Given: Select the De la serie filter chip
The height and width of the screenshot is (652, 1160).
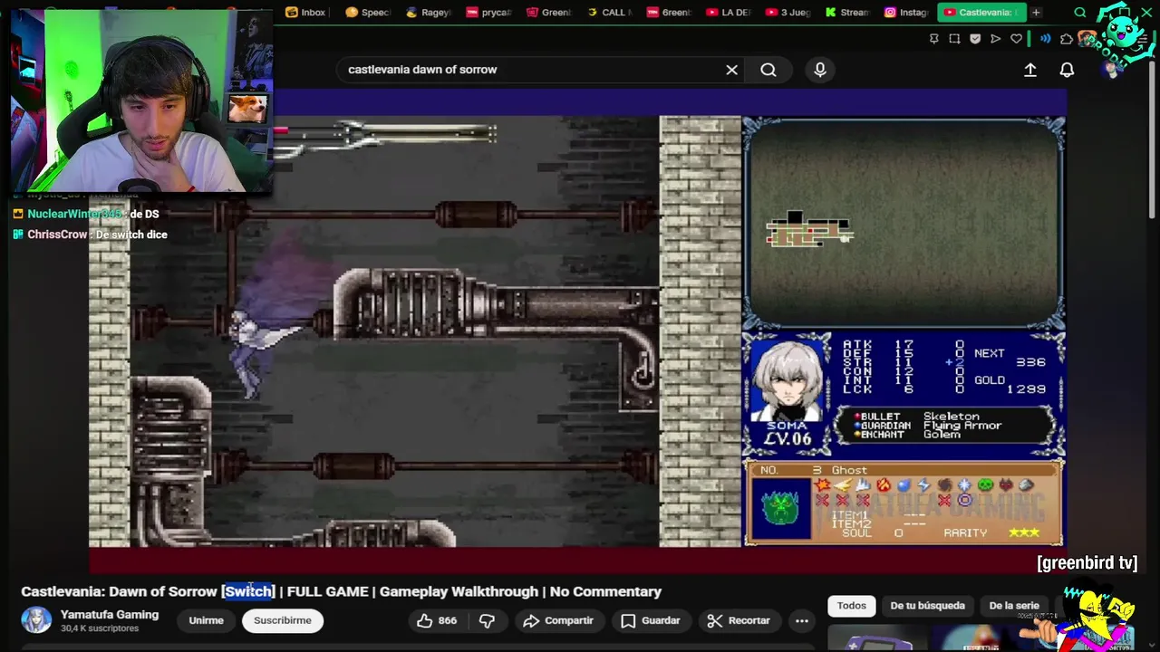Looking at the screenshot, I should tap(1014, 605).
